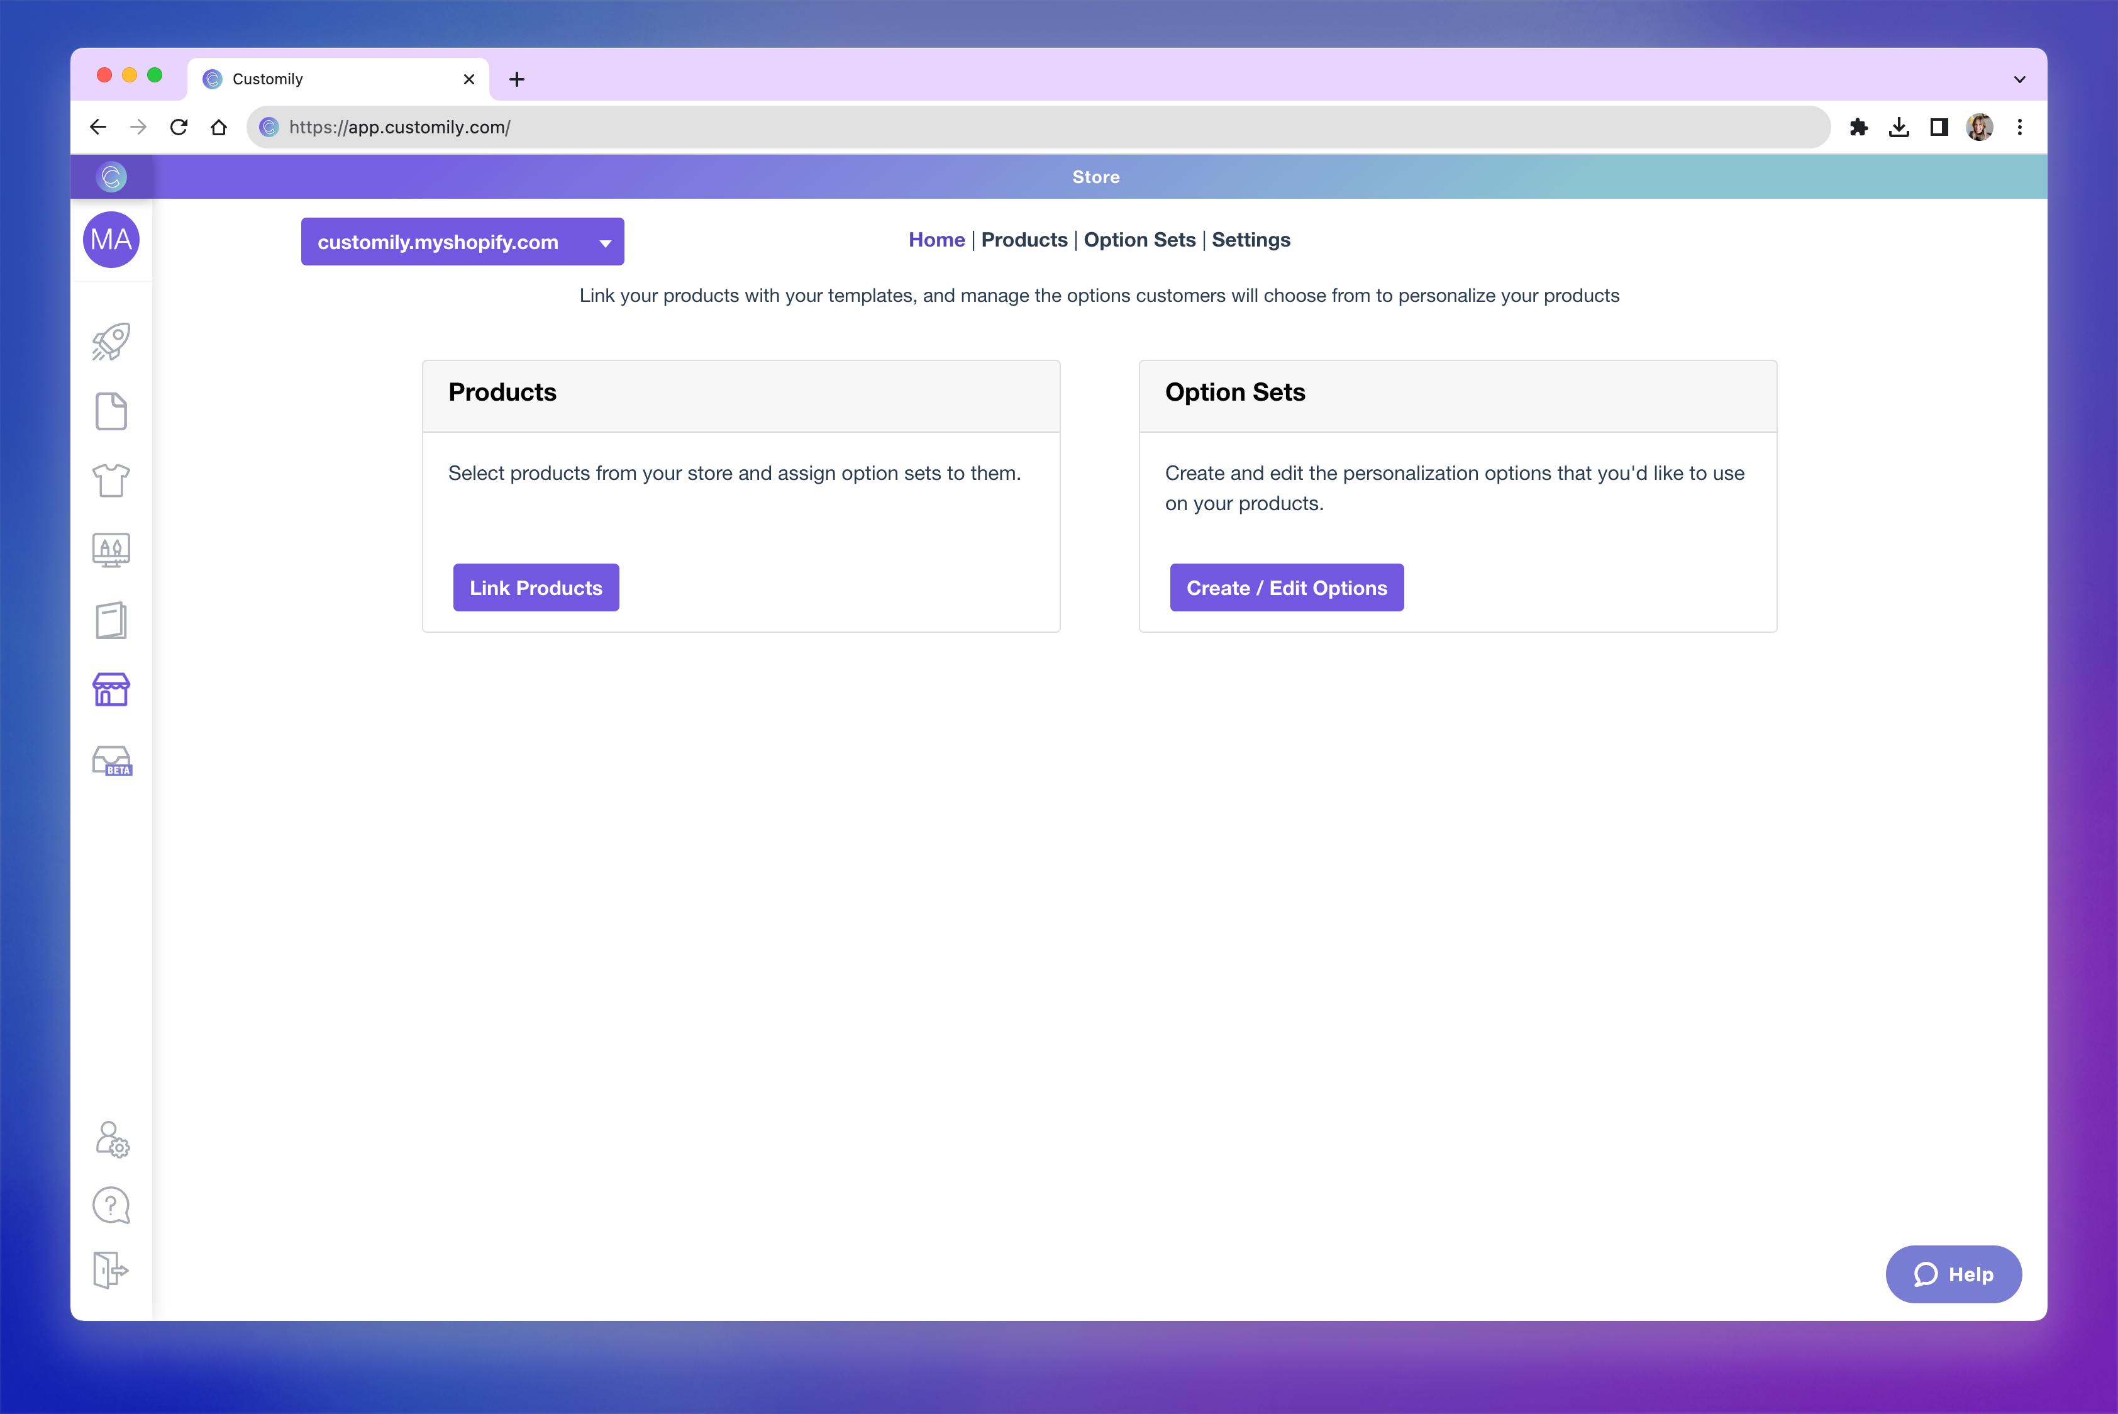Select the Store shop sidebar icon
Viewport: 2118px width, 1414px height.
pos(111,690)
